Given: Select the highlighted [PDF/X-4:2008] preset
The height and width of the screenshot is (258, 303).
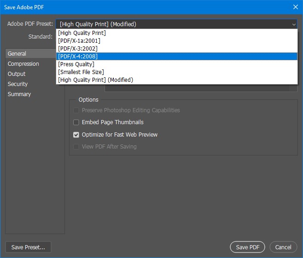Looking at the screenshot, I should (x=177, y=57).
